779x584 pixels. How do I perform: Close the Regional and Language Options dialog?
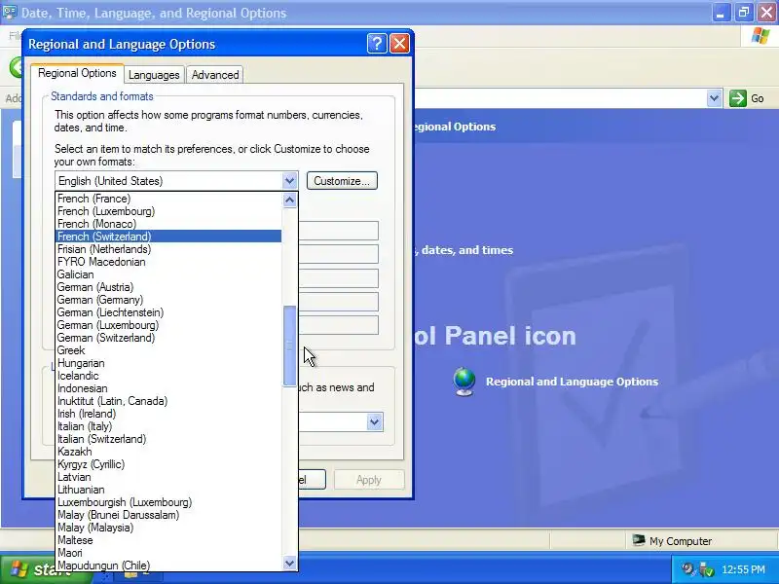(x=399, y=44)
